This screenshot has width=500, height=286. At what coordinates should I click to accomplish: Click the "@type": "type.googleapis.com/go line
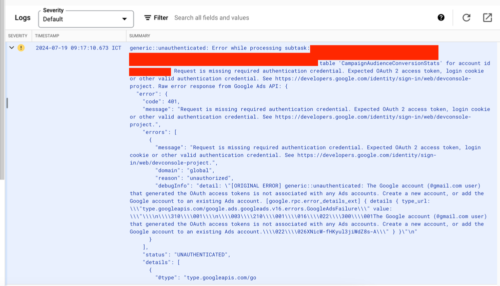[x=206, y=277]
